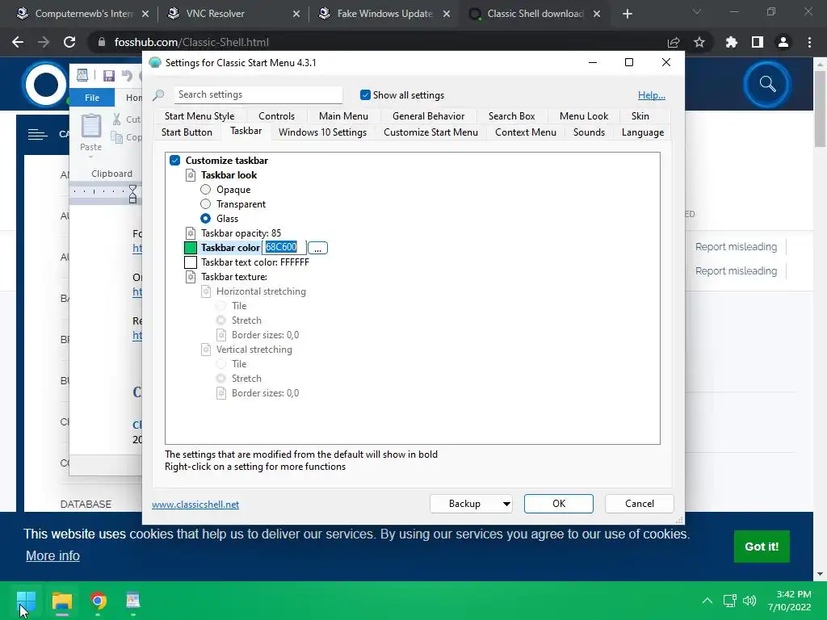Viewport: 827px width, 620px height.
Task: Click the FossHub logo circle
Action: click(x=45, y=84)
